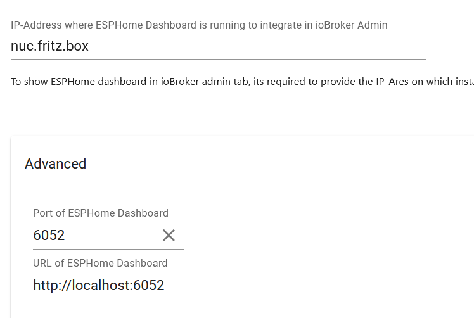Click the URL of ESPHome Dashboard label
This screenshot has height=318, width=474.
(x=100, y=263)
